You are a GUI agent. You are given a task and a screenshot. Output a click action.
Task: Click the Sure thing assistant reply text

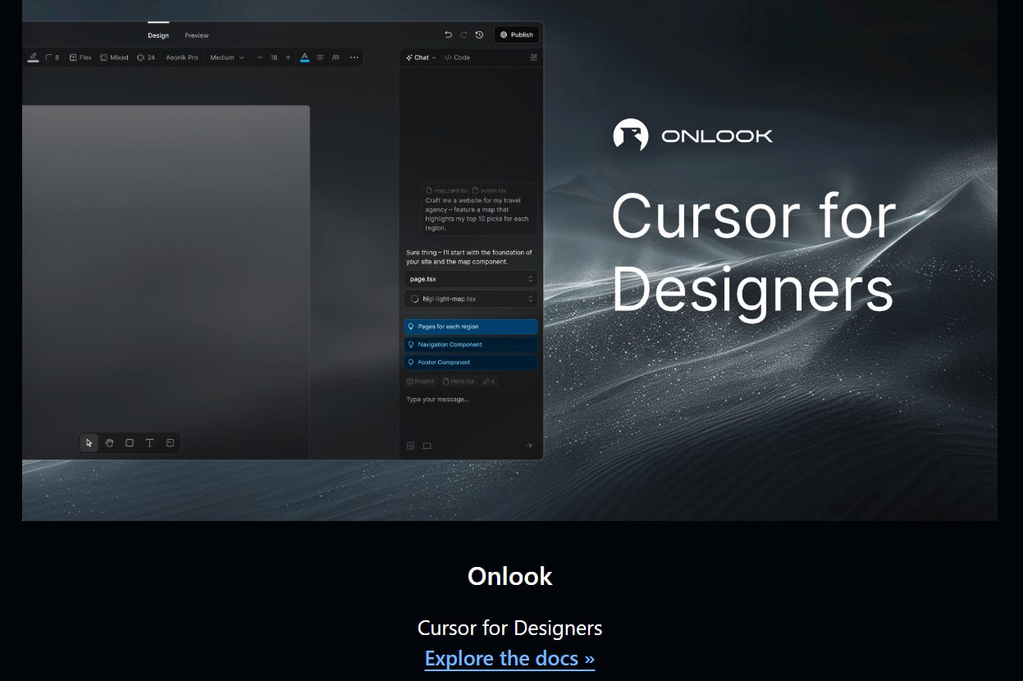pos(469,257)
